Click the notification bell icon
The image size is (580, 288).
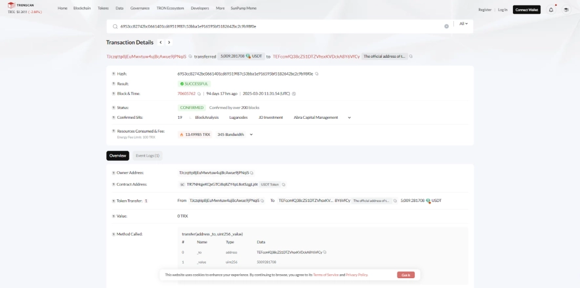coord(551,9)
